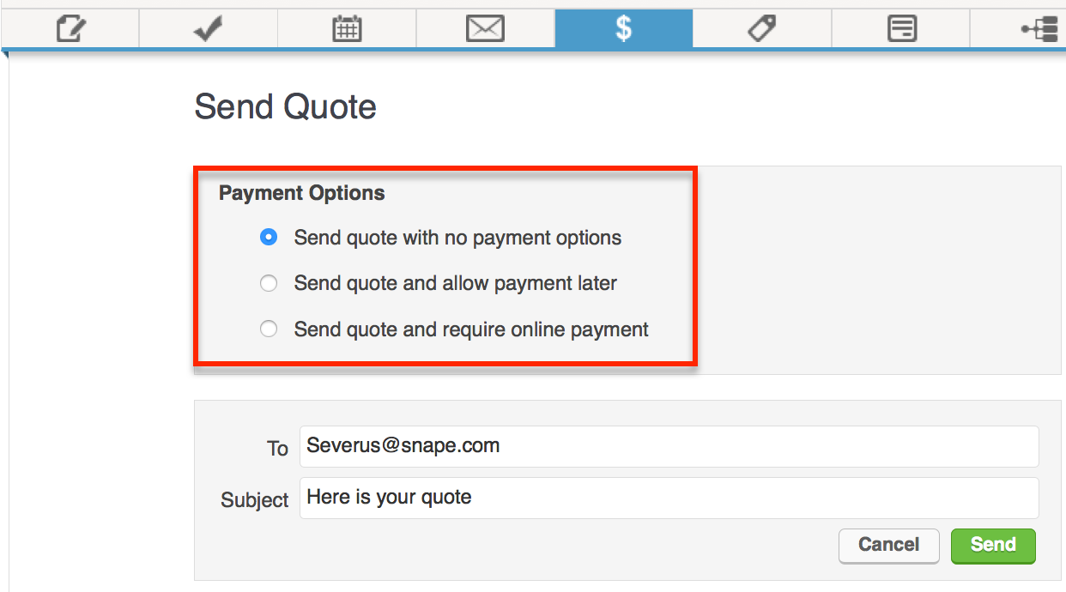Open the hierarchy tree icon tab
Screen dimensions: 1066x592
tap(1039, 29)
